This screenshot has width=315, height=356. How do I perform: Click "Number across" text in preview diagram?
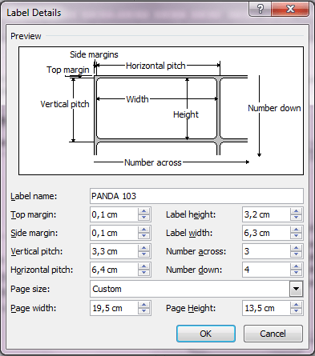coord(153,162)
